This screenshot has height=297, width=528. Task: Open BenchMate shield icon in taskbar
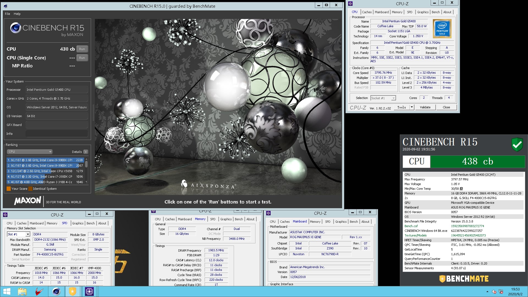[x=72, y=291]
